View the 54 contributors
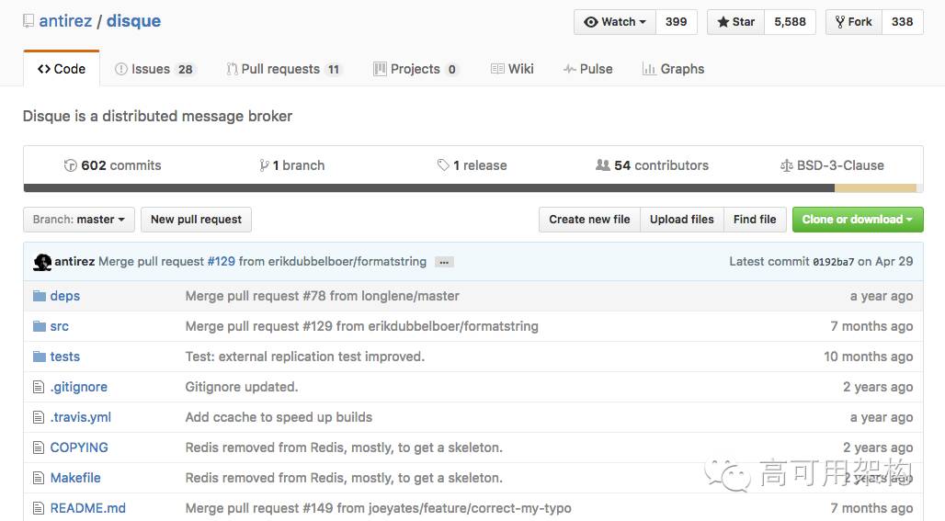 coord(652,165)
